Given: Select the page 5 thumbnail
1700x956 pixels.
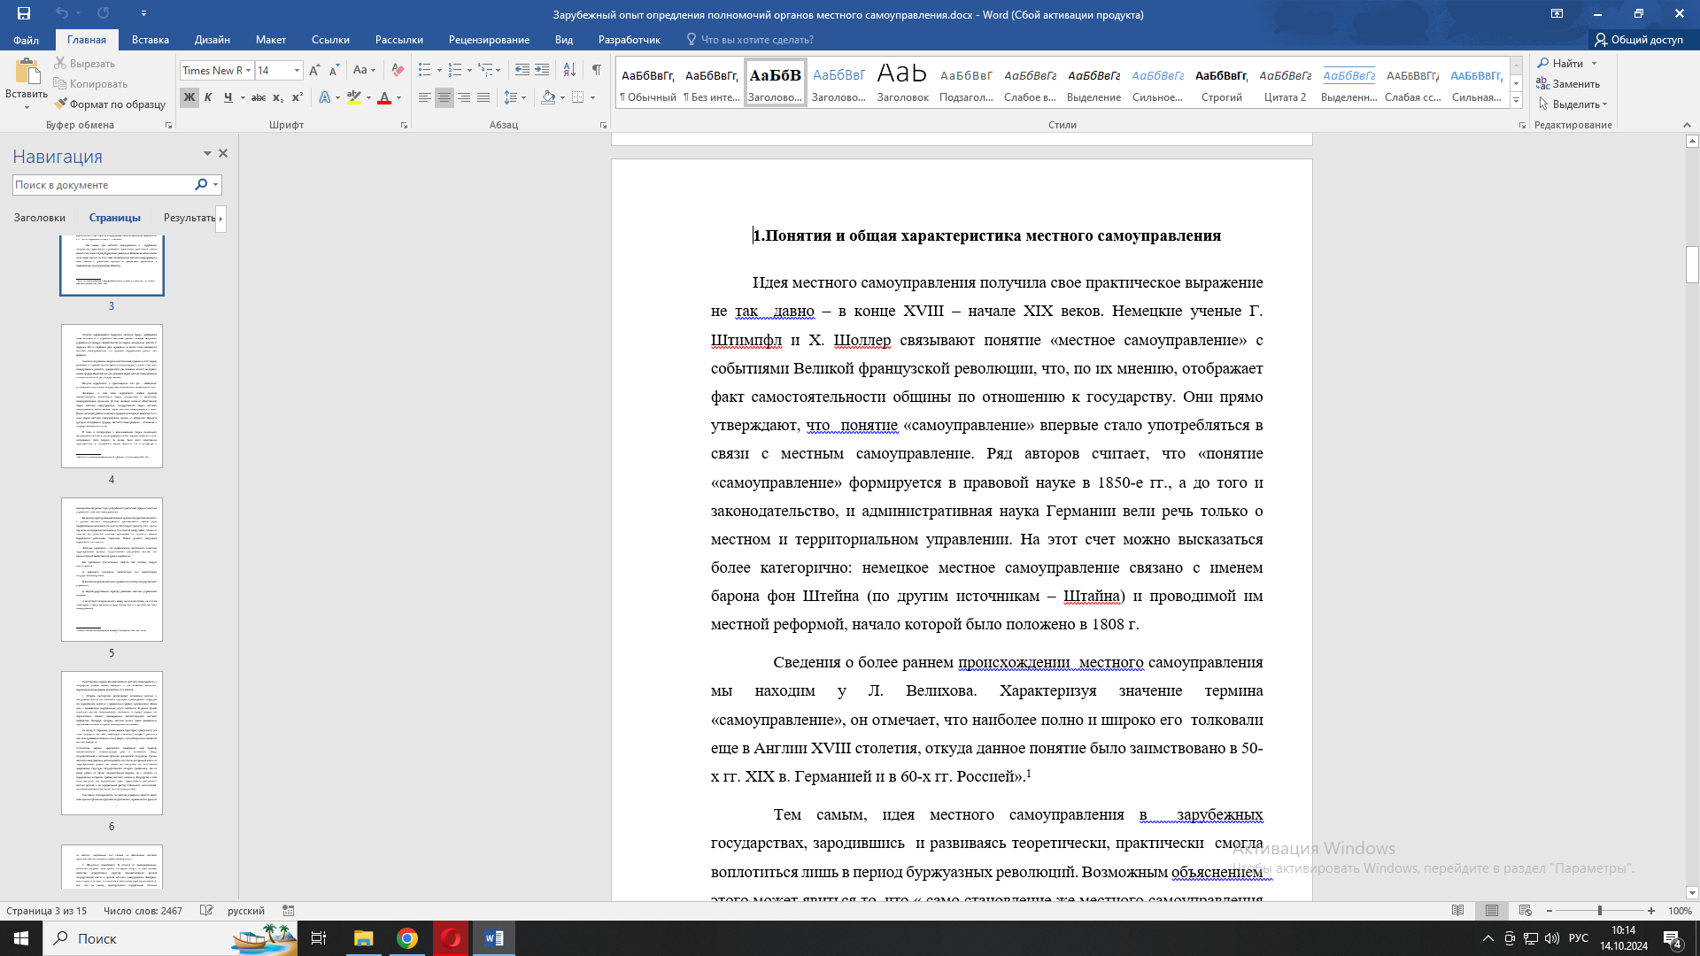Looking at the screenshot, I should click(x=112, y=569).
